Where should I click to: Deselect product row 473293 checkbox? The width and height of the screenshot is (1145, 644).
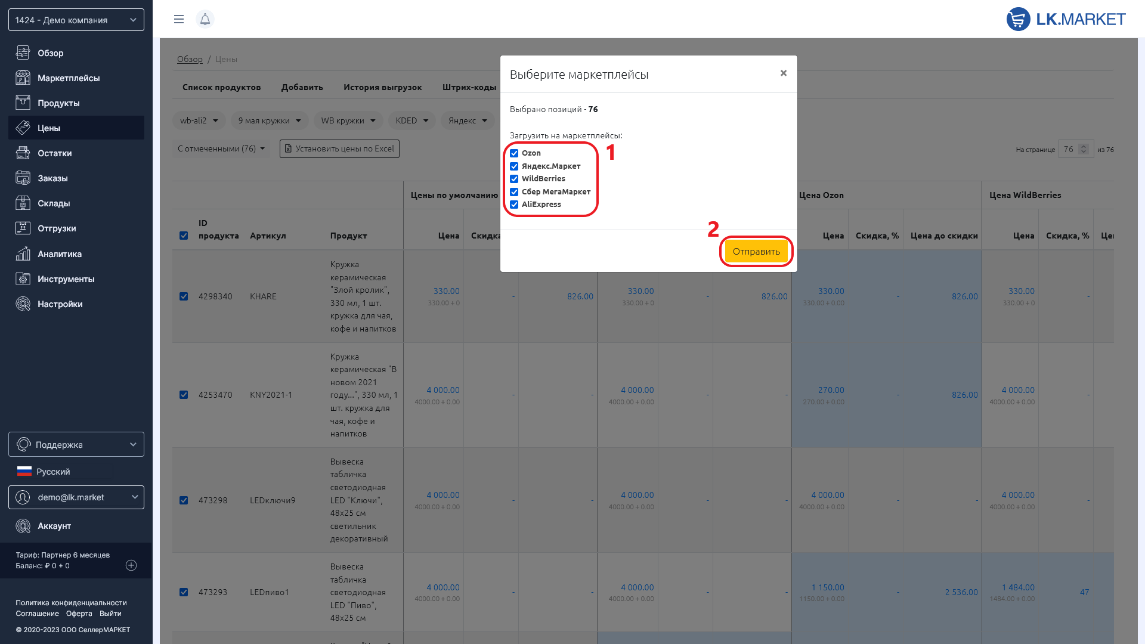coord(184,592)
